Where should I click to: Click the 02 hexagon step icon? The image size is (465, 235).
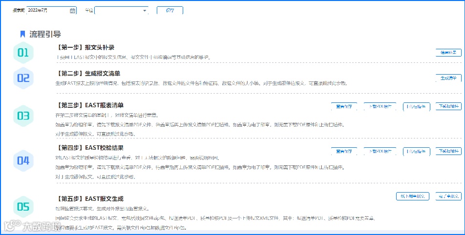point(23,78)
